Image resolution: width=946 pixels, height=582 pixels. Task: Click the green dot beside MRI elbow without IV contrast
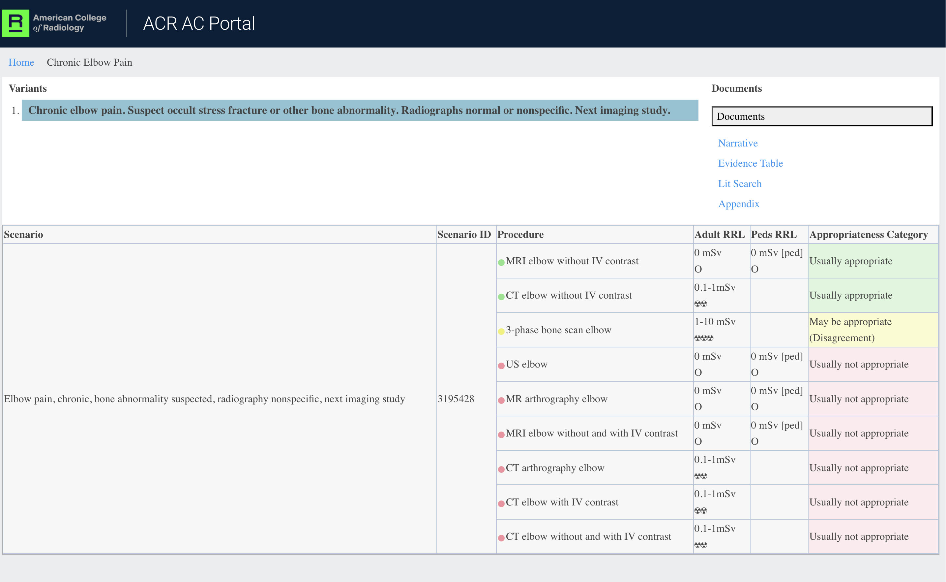[x=501, y=263]
